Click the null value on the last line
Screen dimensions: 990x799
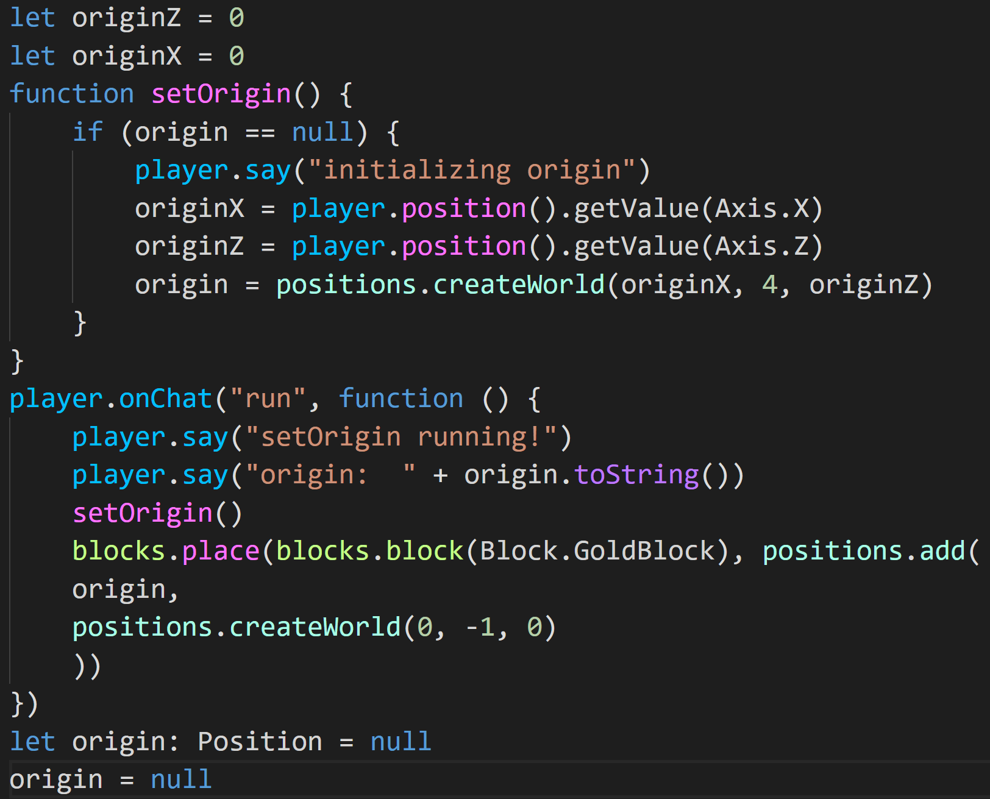pos(180,779)
